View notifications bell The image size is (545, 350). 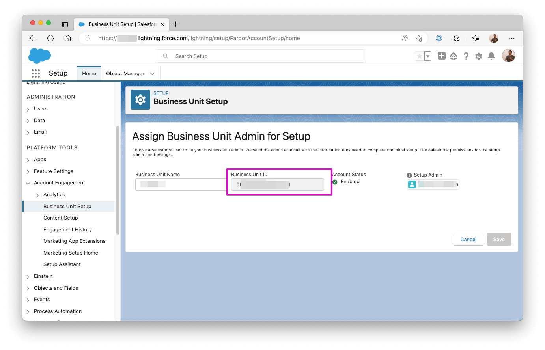click(491, 56)
